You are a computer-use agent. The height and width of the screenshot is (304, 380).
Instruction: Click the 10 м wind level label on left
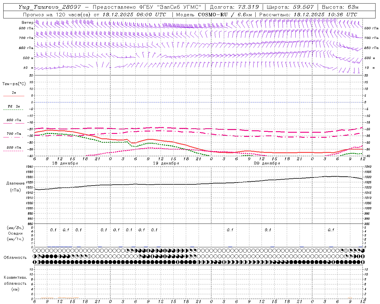(28, 68)
